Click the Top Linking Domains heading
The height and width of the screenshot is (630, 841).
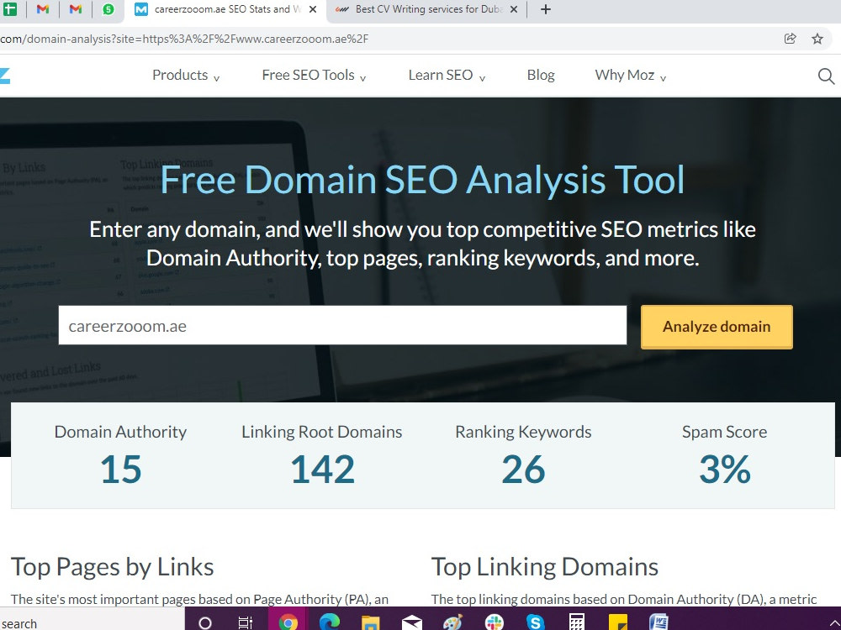coord(544,567)
